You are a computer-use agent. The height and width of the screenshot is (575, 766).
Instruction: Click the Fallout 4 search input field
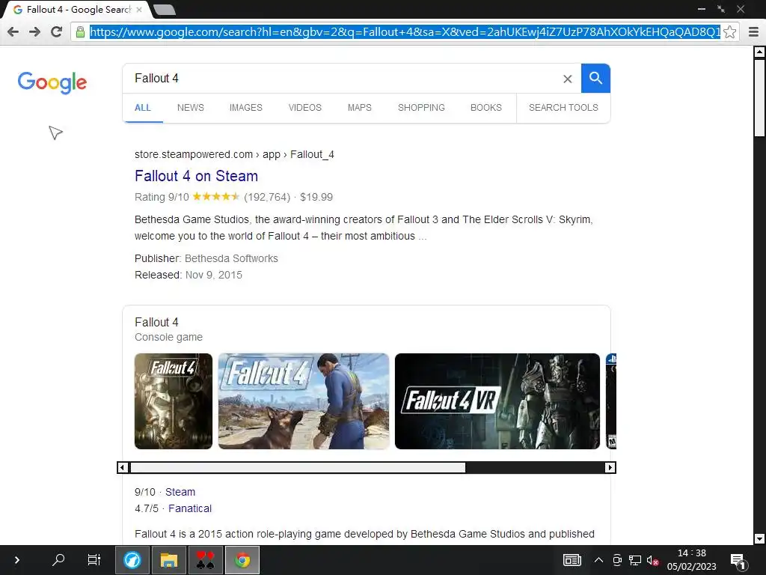click(342, 78)
